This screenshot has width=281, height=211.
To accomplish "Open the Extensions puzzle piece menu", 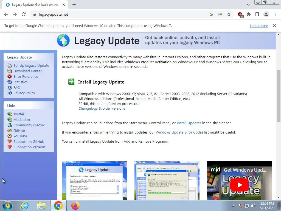I will click(x=249, y=14).
